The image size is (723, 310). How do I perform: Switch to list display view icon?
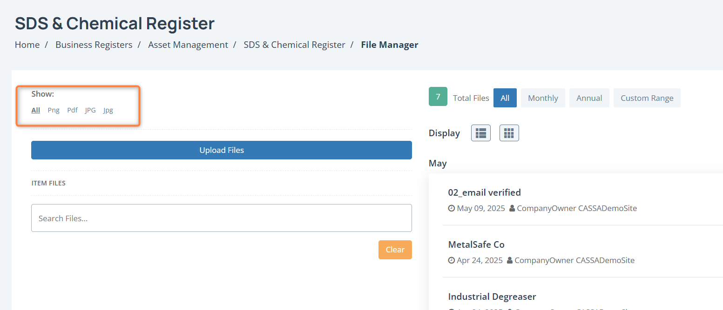click(x=480, y=133)
